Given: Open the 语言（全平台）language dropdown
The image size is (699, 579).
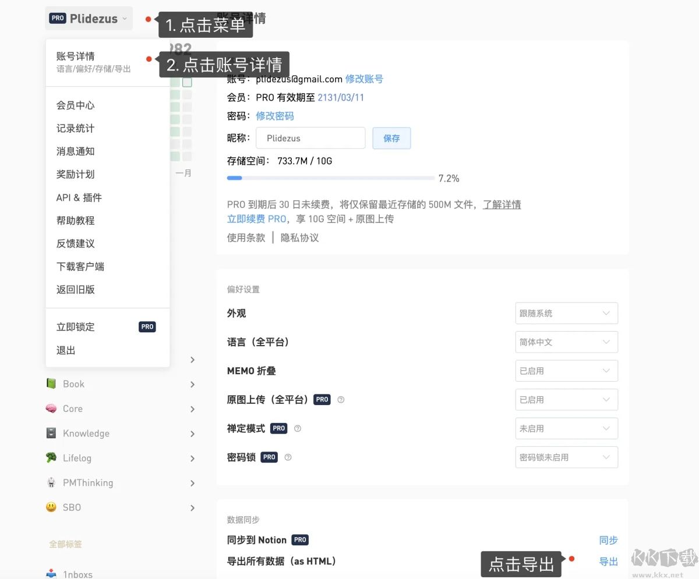Looking at the screenshot, I should (x=566, y=342).
